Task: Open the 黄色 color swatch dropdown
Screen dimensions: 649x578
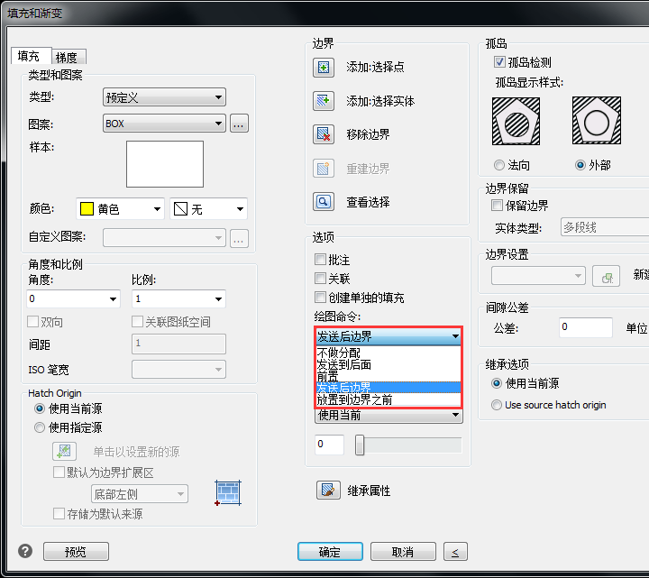Action: coord(120,209)
